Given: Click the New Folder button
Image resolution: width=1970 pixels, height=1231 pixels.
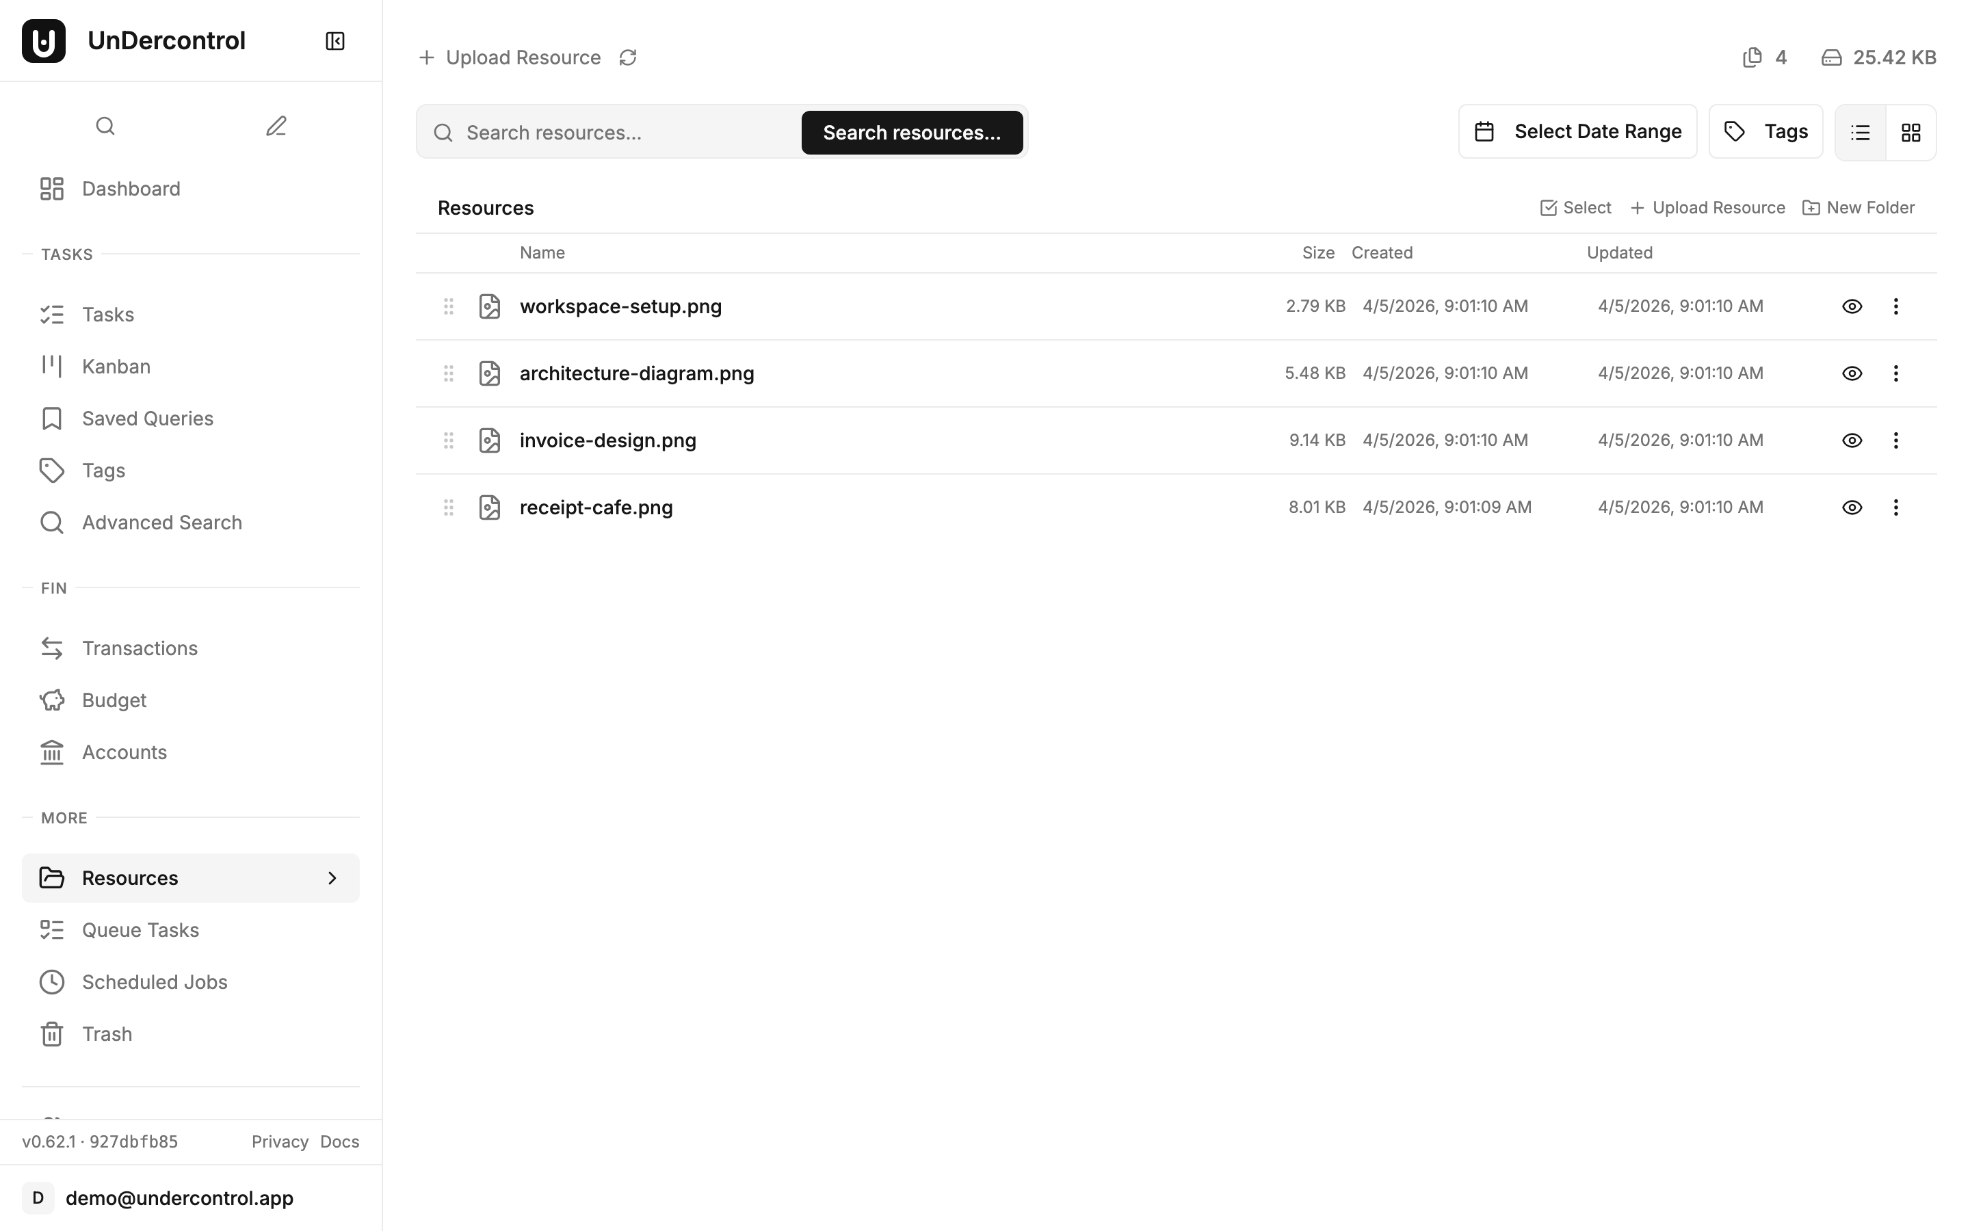Looking at the screenshot, I should coord(1859,208).
